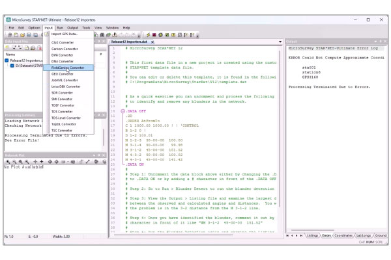This screenshot has height=260, width=391.
Task: Click the red delete icon in Data Input Files toolbar
Action: click(39, 47)
